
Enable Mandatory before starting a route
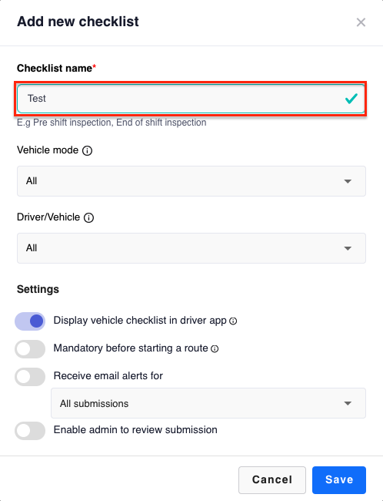click(30, 349)
